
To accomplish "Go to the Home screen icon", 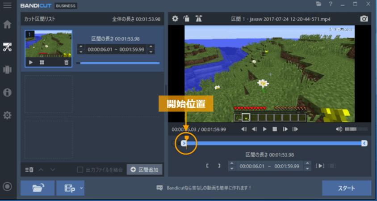I will point(7,24).
